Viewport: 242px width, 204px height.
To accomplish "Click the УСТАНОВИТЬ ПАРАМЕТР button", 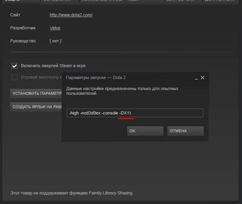I will click(36, 93).
